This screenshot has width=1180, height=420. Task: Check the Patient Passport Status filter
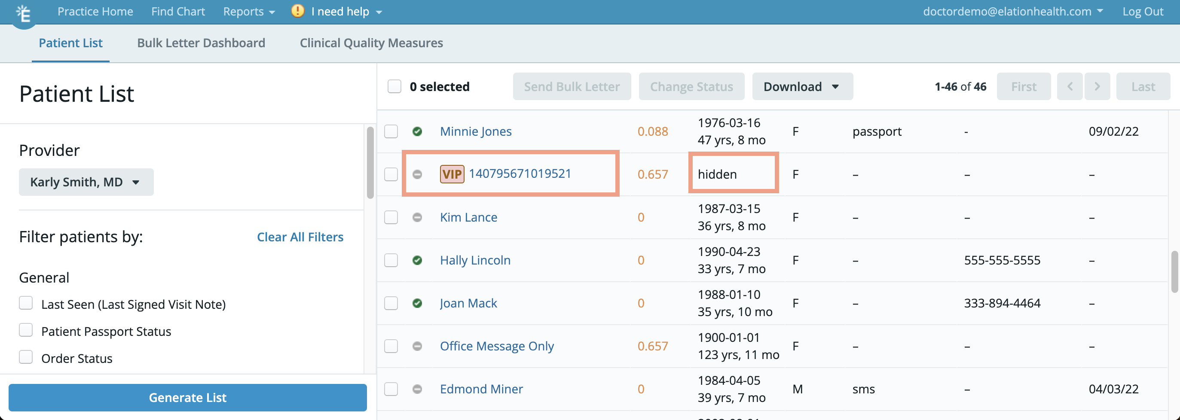26,330
